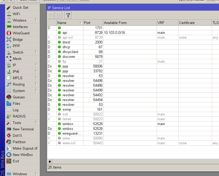Click the IP Service List title bar
This screenshot has height=176, width=219.
point(133,8)
